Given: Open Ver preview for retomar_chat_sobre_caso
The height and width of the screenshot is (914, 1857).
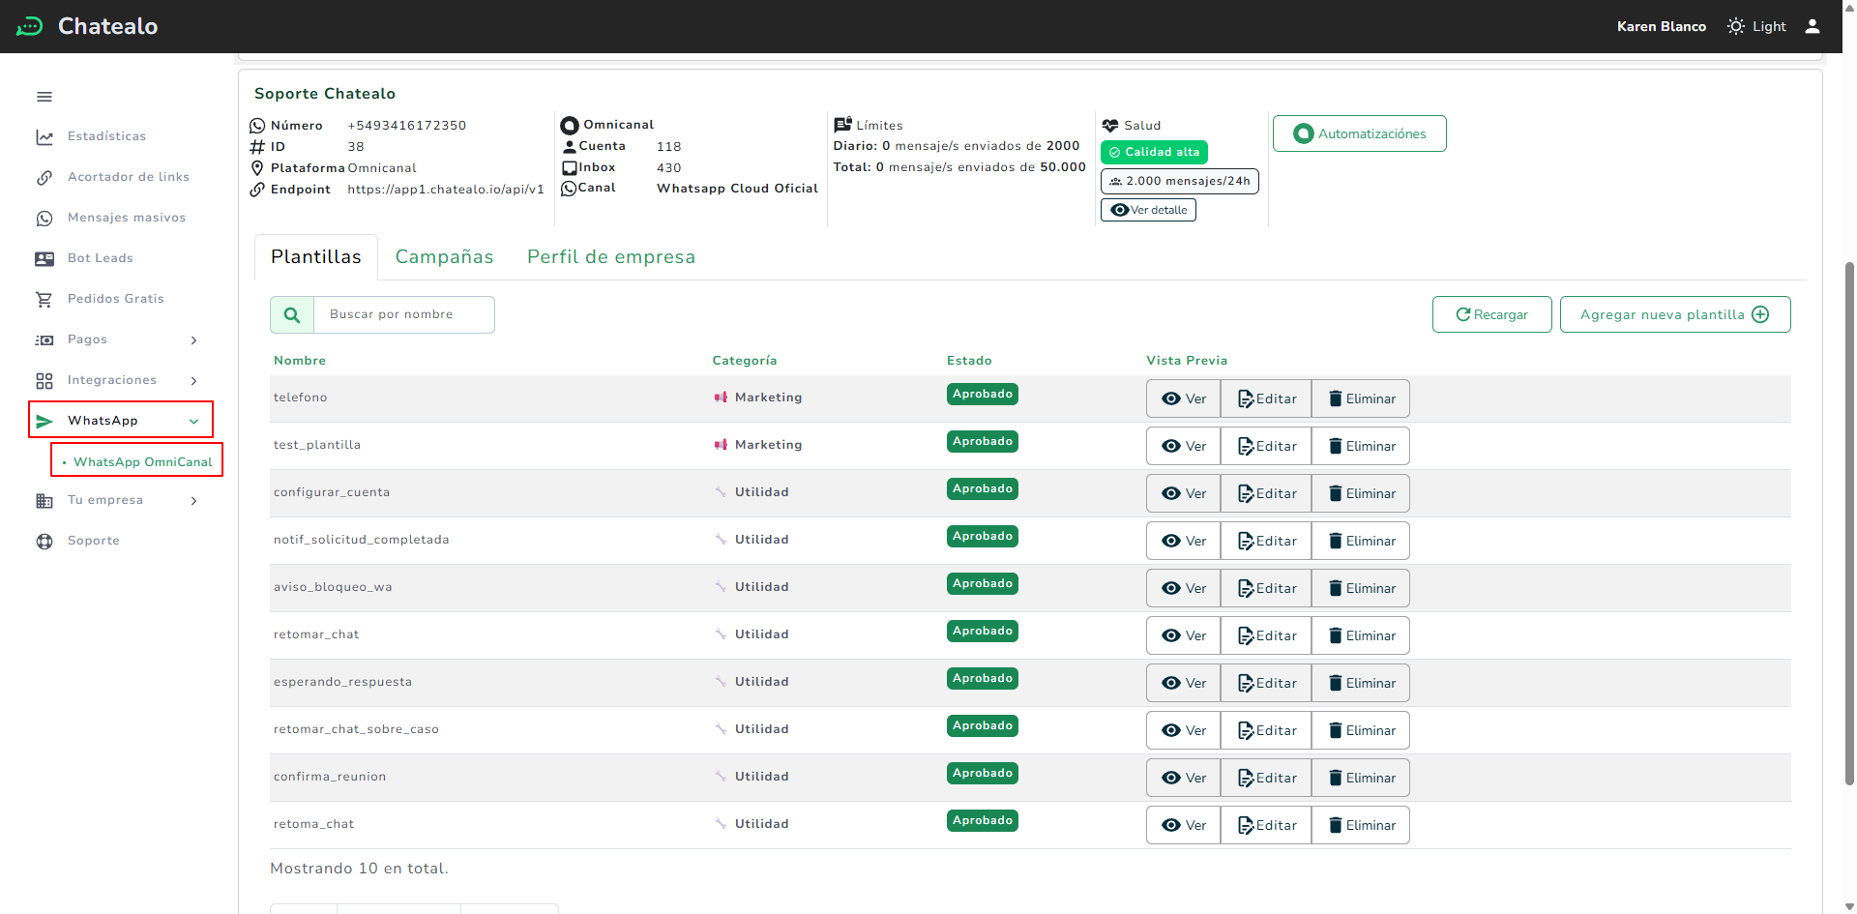Looking at the screenshot, I should [1184, 730].
